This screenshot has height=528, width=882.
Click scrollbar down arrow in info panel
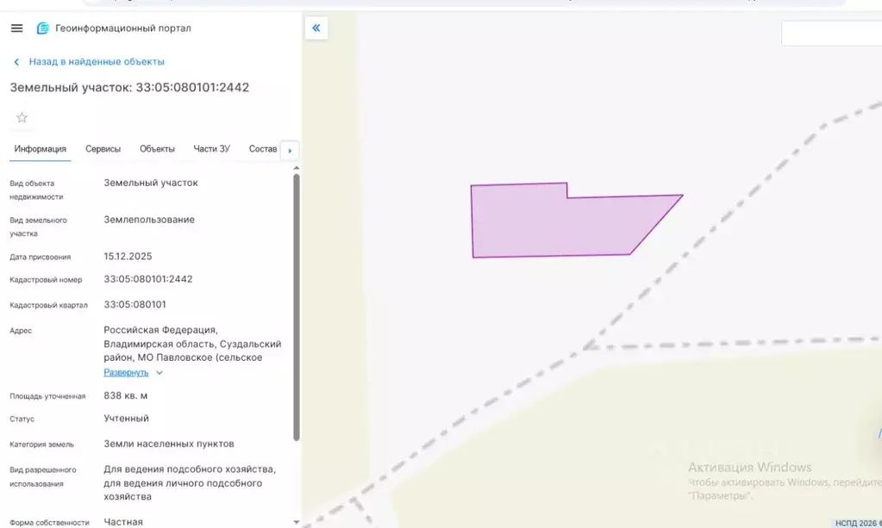click(x=297, y=522)
